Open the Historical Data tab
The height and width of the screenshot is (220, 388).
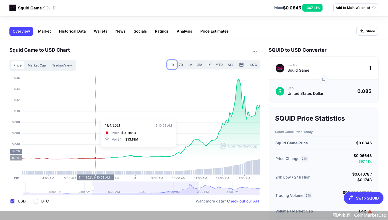[x=72, y=31]
